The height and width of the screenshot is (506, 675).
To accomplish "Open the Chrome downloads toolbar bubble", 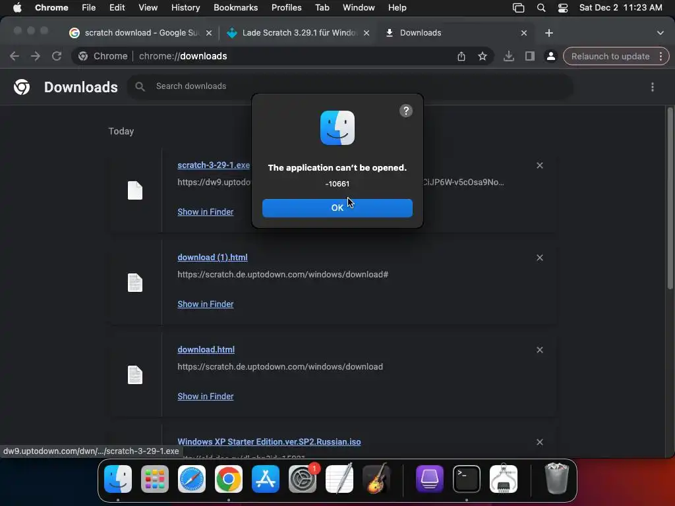I will 508,57.
